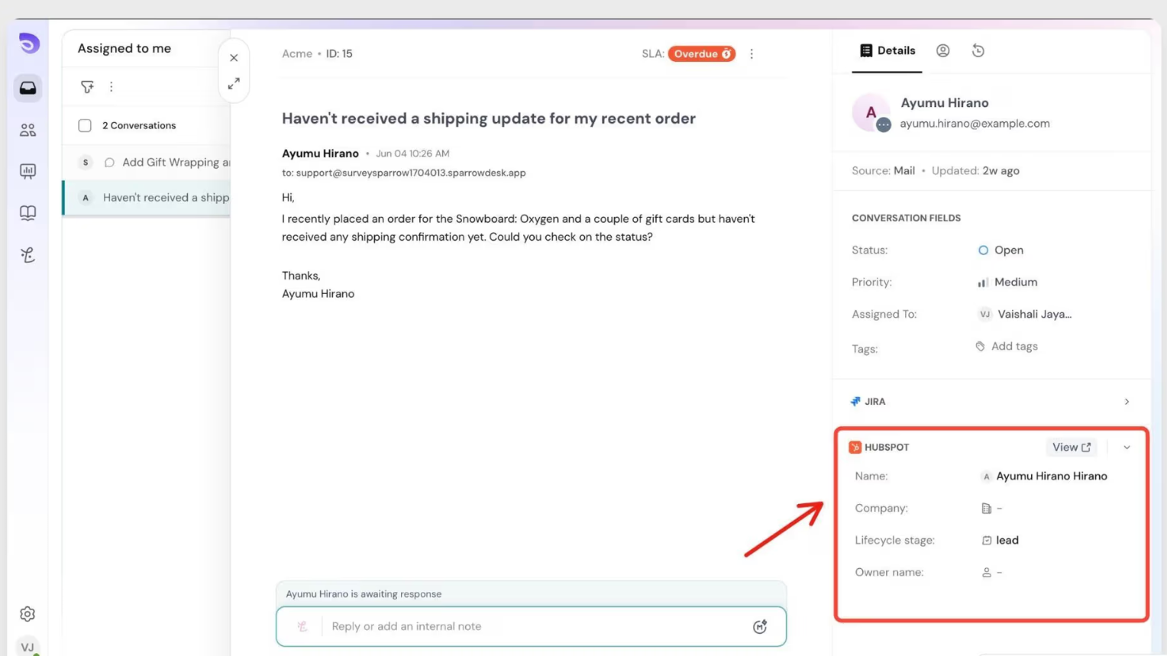Click the sprout icon in reply box
This screenshot has height=656, width=1167.
tap(302, 626)
